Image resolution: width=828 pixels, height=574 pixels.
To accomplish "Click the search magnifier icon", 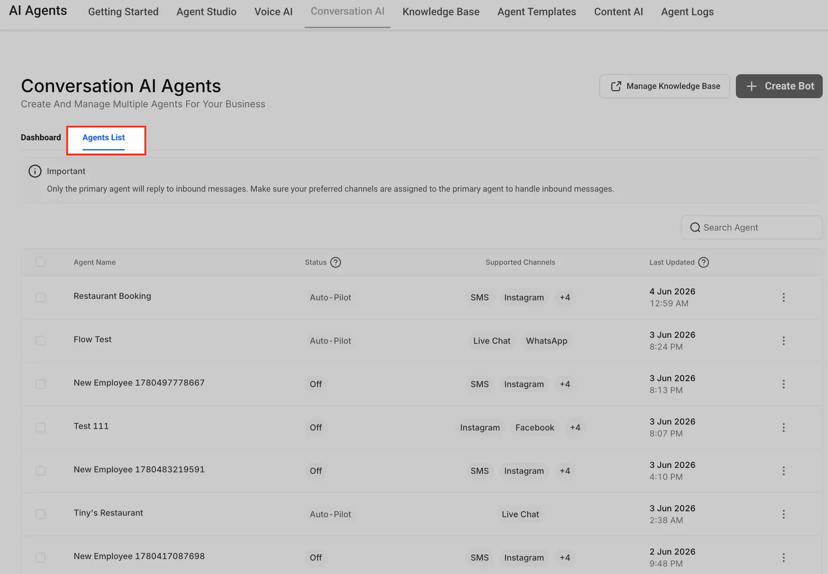I will click(x=695, y=228).
